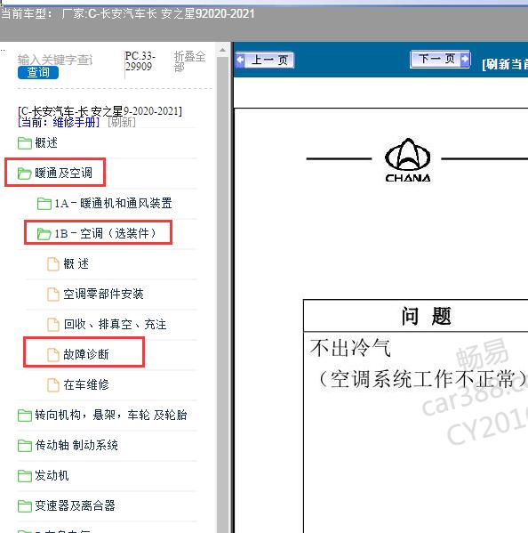This screenshot has height=533, width=528.
Task: Open the 概 述 document icon under 1B
Action: [x=53, y=264]
